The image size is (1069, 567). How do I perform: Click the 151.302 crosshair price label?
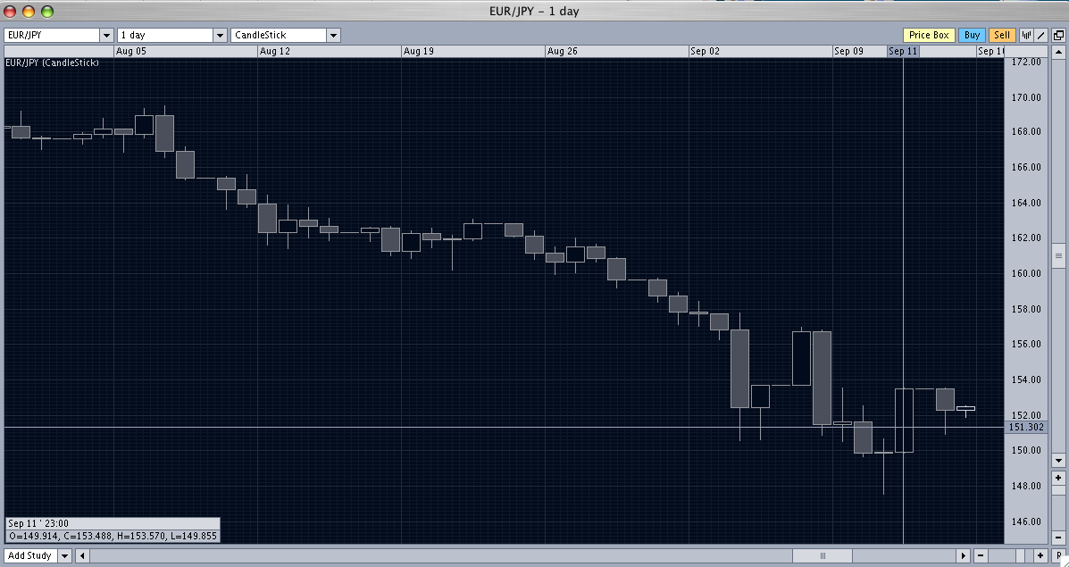click(x=1025, y=428)
